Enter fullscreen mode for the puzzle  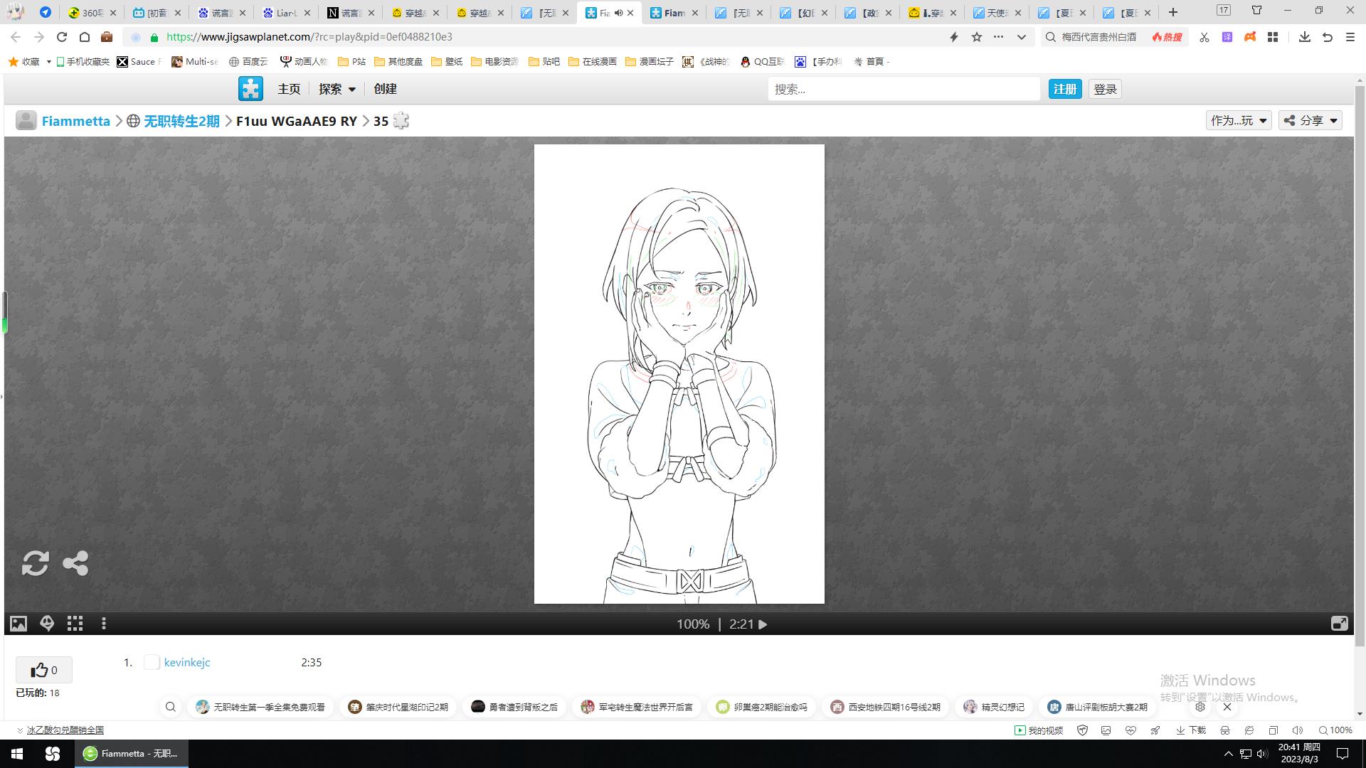(x=1339, y=624)
